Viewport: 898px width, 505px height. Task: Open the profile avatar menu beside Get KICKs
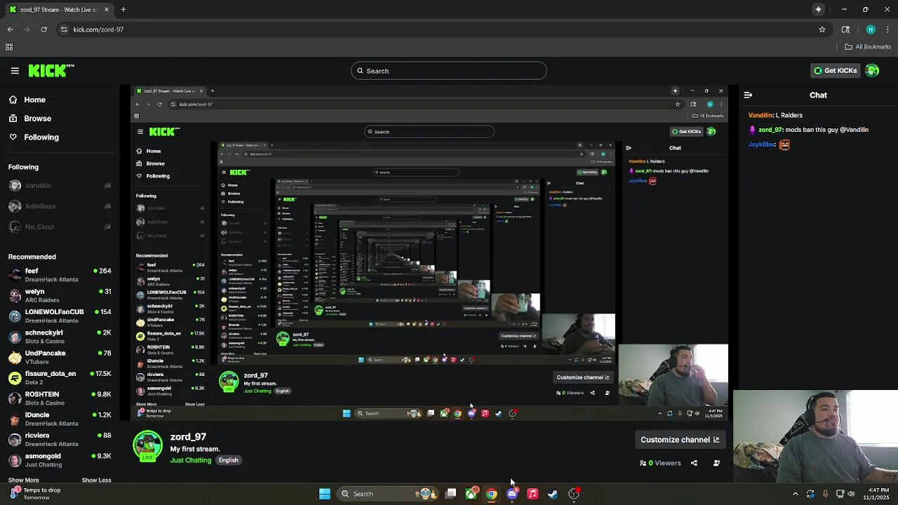click(x=872, y=71)
